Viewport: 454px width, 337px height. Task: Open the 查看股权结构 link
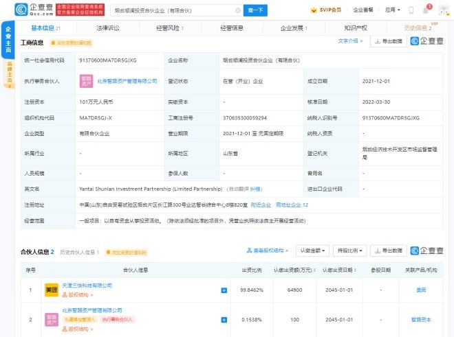coord(270,251)
